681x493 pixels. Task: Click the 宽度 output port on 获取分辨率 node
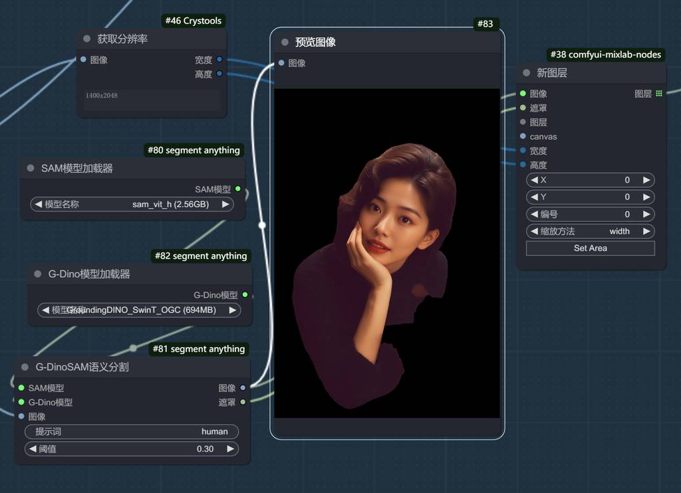point(219,60)
